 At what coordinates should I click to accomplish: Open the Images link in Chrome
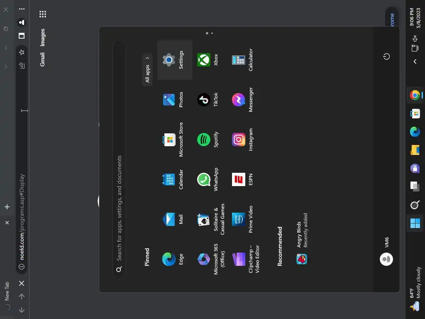[x=42, y=37]
